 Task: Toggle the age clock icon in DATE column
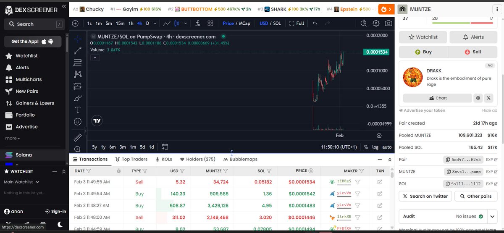pyautogui.click(x=119, y=171)
